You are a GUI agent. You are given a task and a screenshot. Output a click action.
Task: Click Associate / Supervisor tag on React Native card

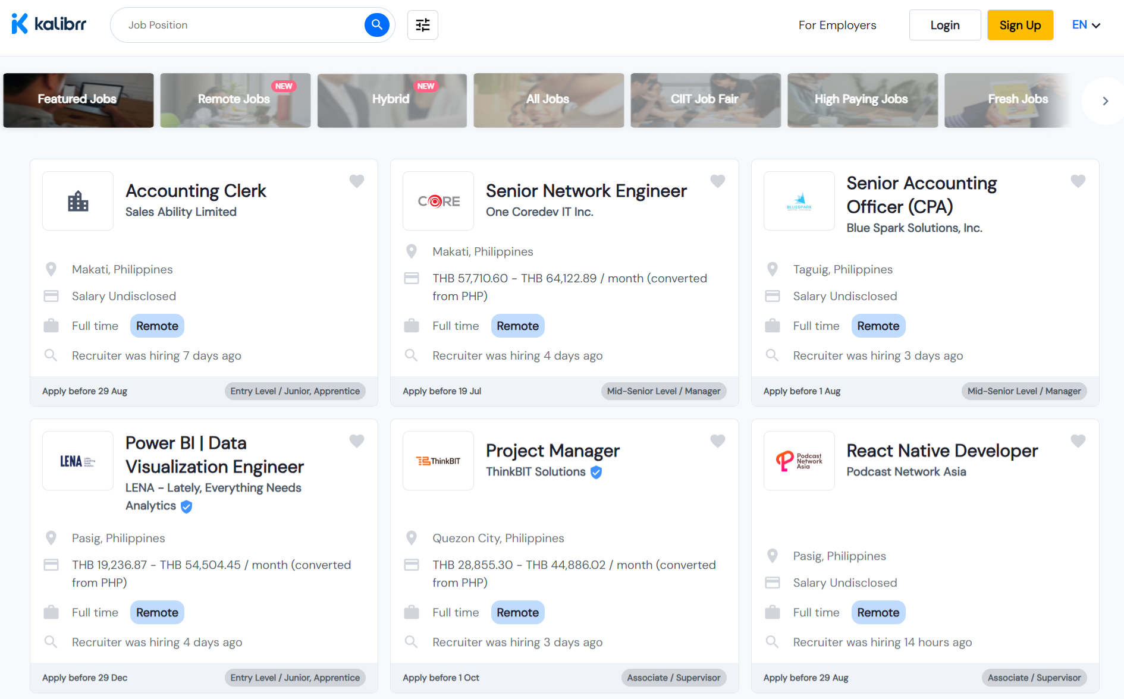click(1034, 678)
